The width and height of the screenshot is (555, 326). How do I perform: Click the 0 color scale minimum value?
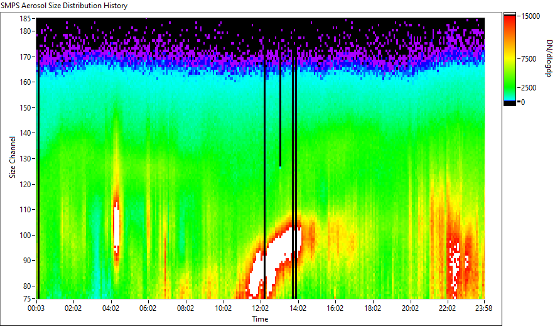(523, 102)
